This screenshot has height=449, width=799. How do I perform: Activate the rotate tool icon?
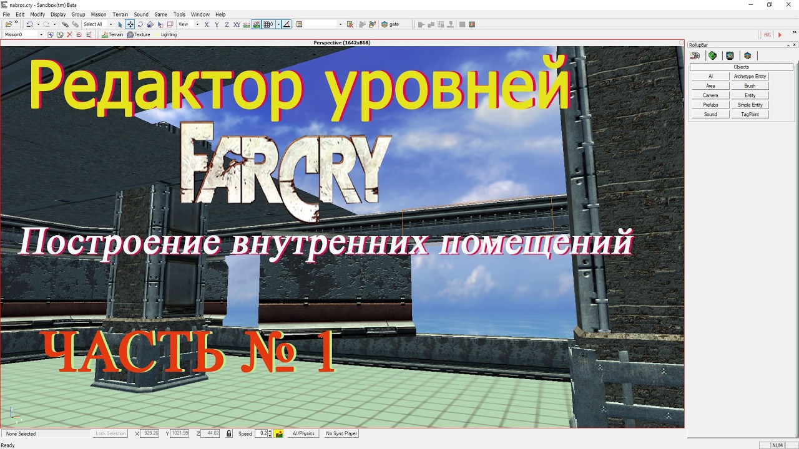pos(140,24)
